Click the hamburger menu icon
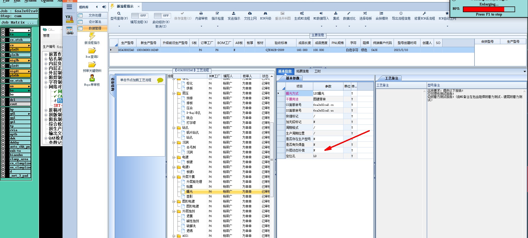Image resolution: width=528 pixels, height=238 pixels. pos(69,7)
